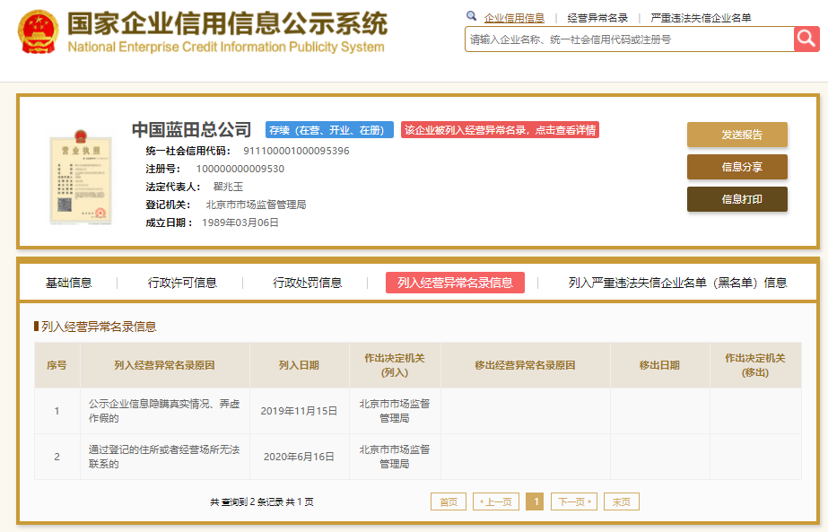Click the 信息打印 button
Screen dimensions: 828x532
(x=737, y=199)
